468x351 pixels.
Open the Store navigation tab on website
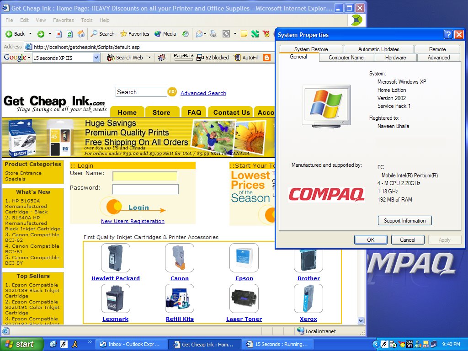tap(161, 112)
